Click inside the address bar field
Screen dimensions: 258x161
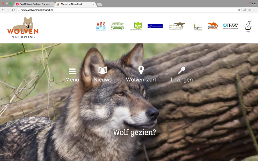77,10
